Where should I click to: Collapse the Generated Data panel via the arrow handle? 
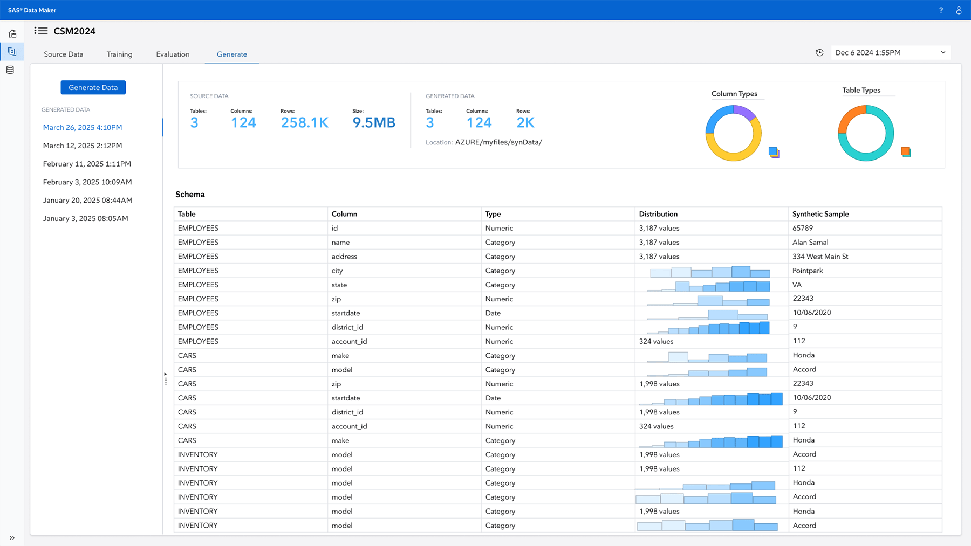(x=165, y=374)
